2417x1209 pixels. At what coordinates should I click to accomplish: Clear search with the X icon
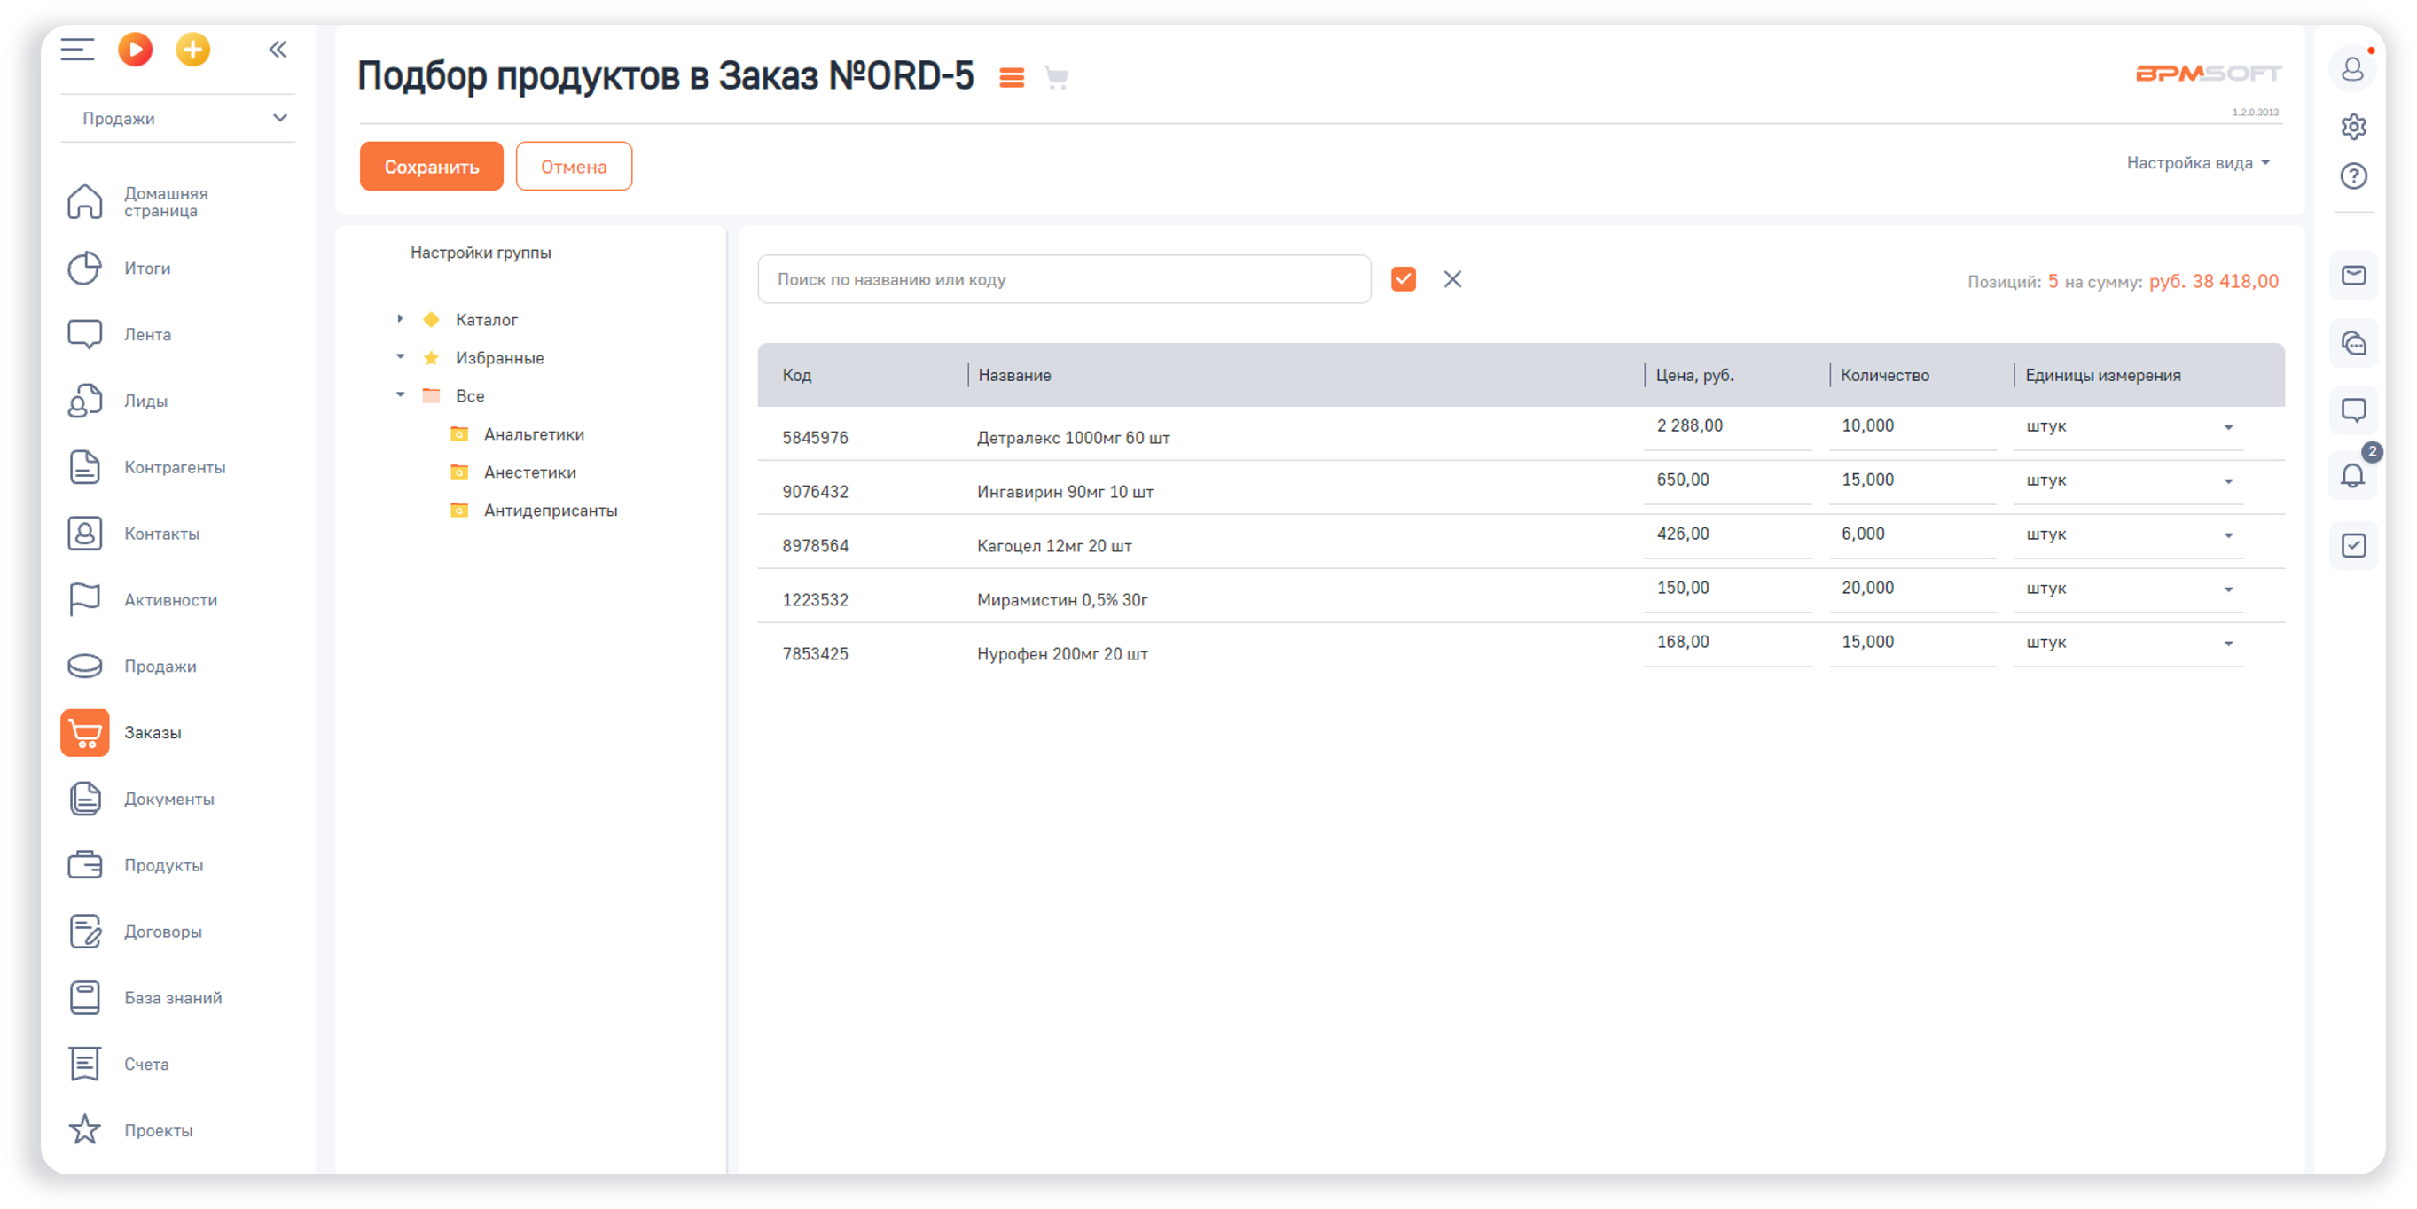tap(1452, 279)
